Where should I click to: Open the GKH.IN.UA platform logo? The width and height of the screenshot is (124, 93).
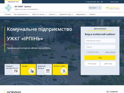pos(112,8)
